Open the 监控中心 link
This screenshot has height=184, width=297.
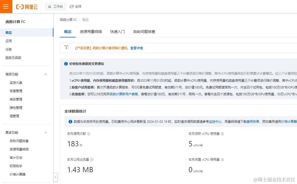pyautogui.click(x=215, y=122)
